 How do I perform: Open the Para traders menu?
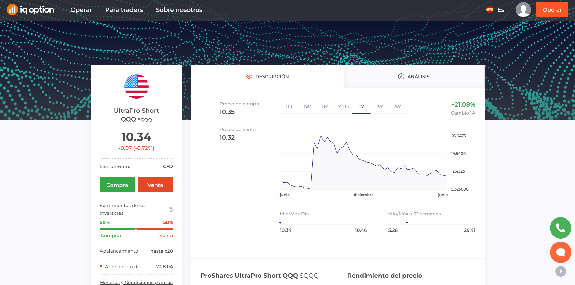[124, 10]
